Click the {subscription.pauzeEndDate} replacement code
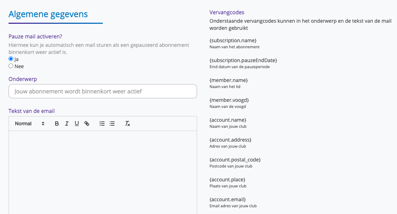397x214 pixels. pyautogui.click(x=243, y=60)
